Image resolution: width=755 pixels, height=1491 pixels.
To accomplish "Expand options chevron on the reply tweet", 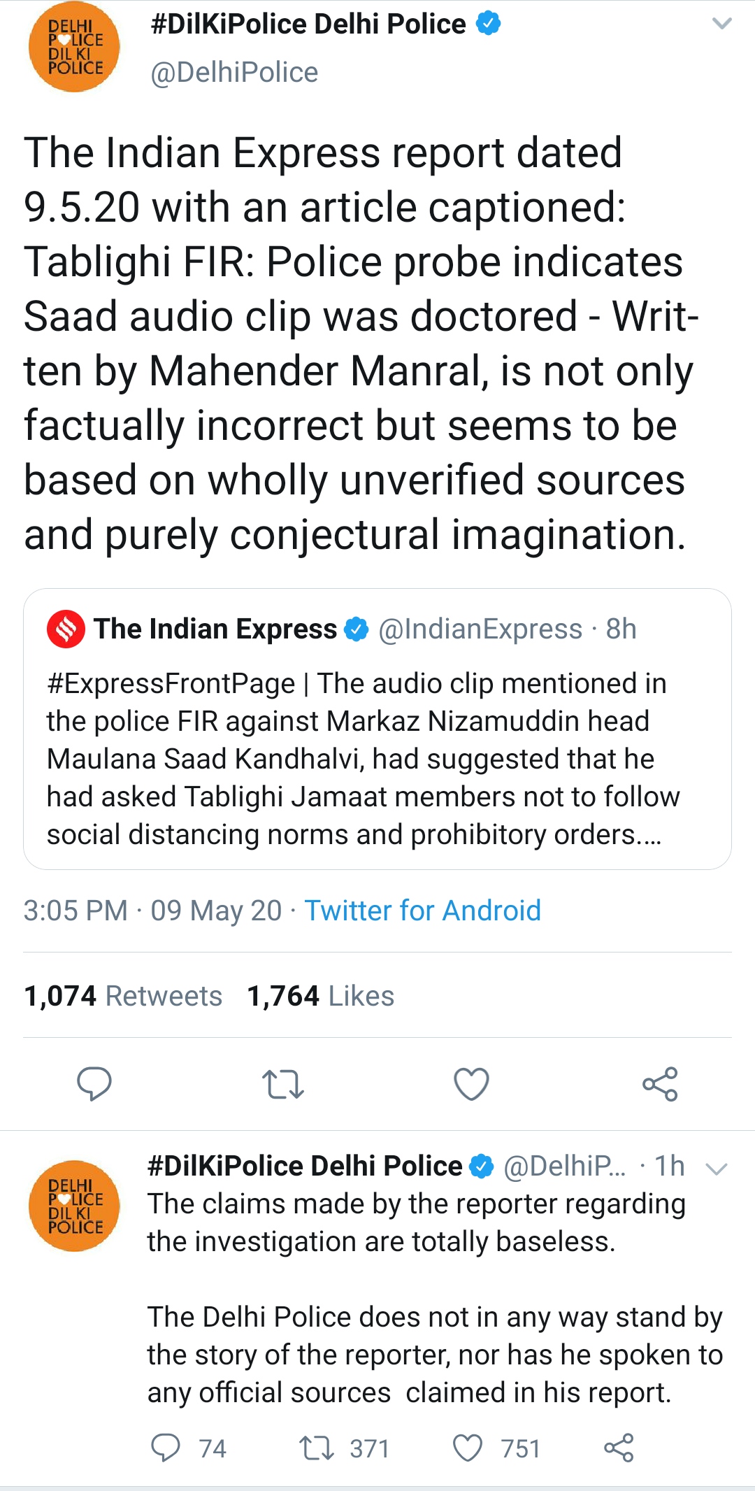I will point(717,1168).
